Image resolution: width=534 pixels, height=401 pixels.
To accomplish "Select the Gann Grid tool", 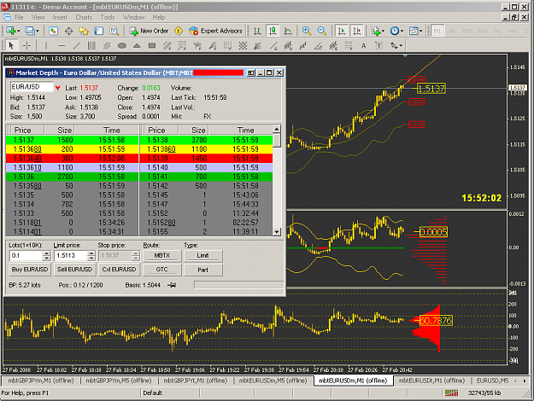I will [x=243, y=45].
